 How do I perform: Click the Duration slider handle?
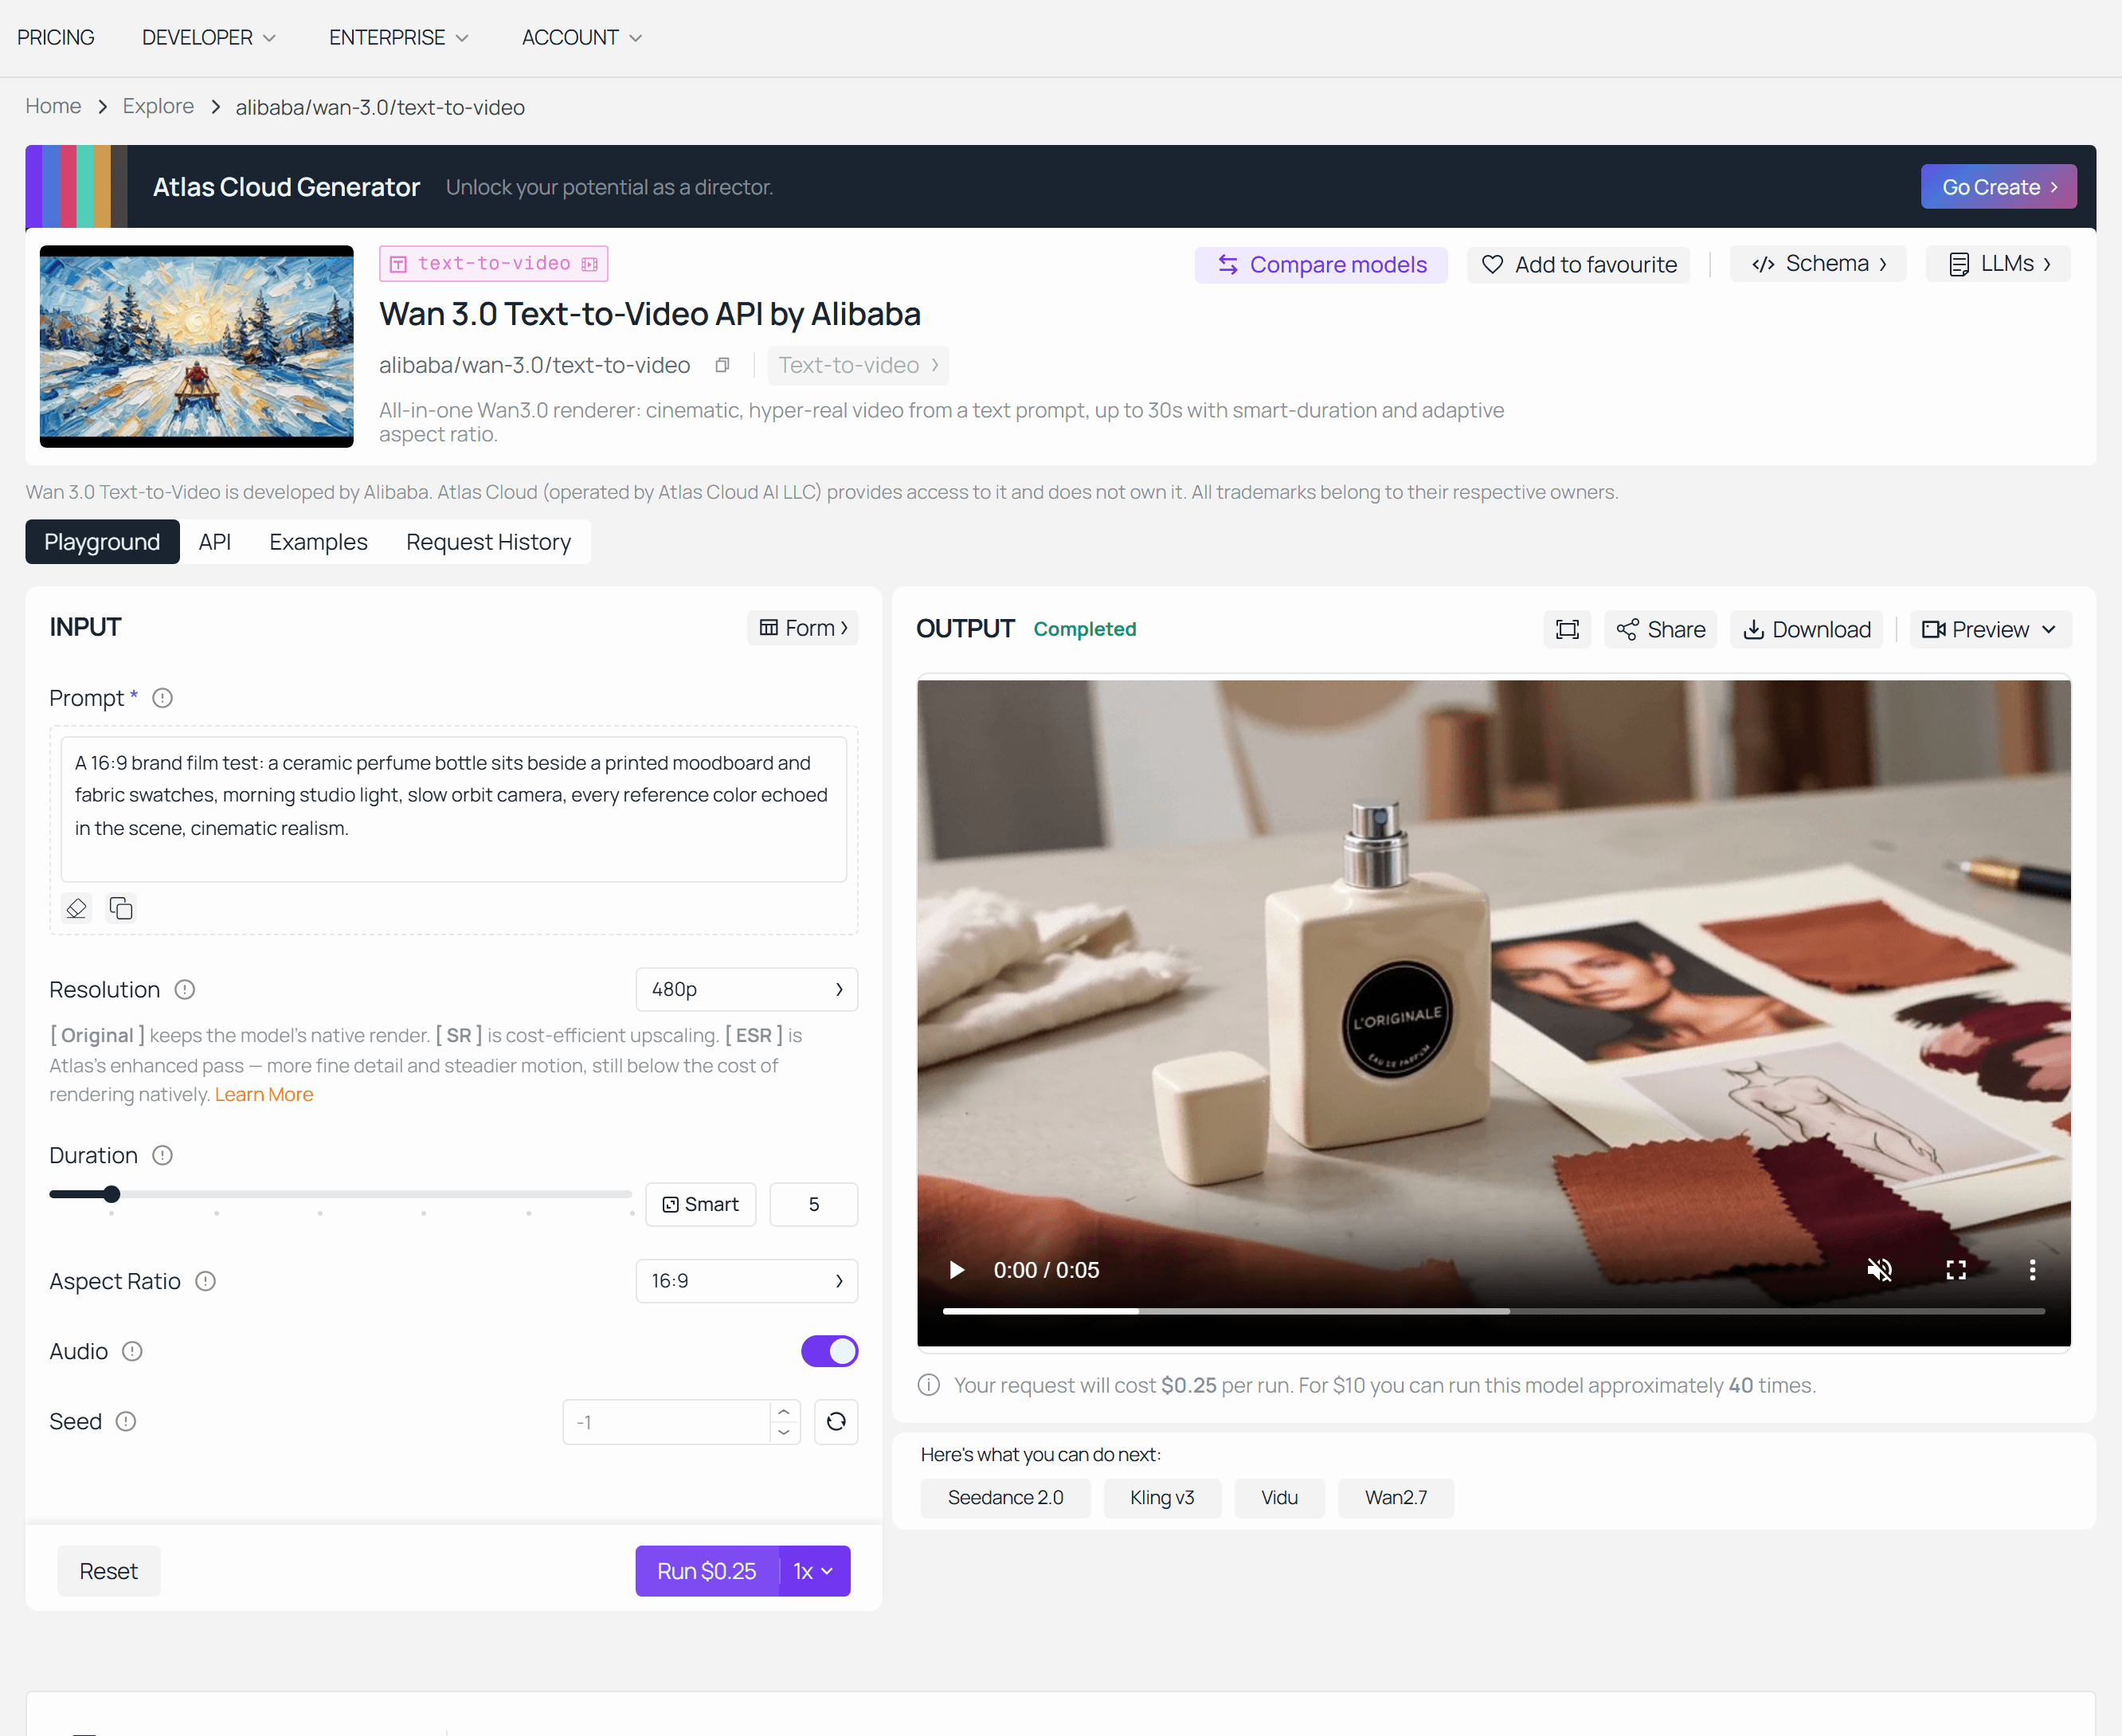coord(112,1194)
